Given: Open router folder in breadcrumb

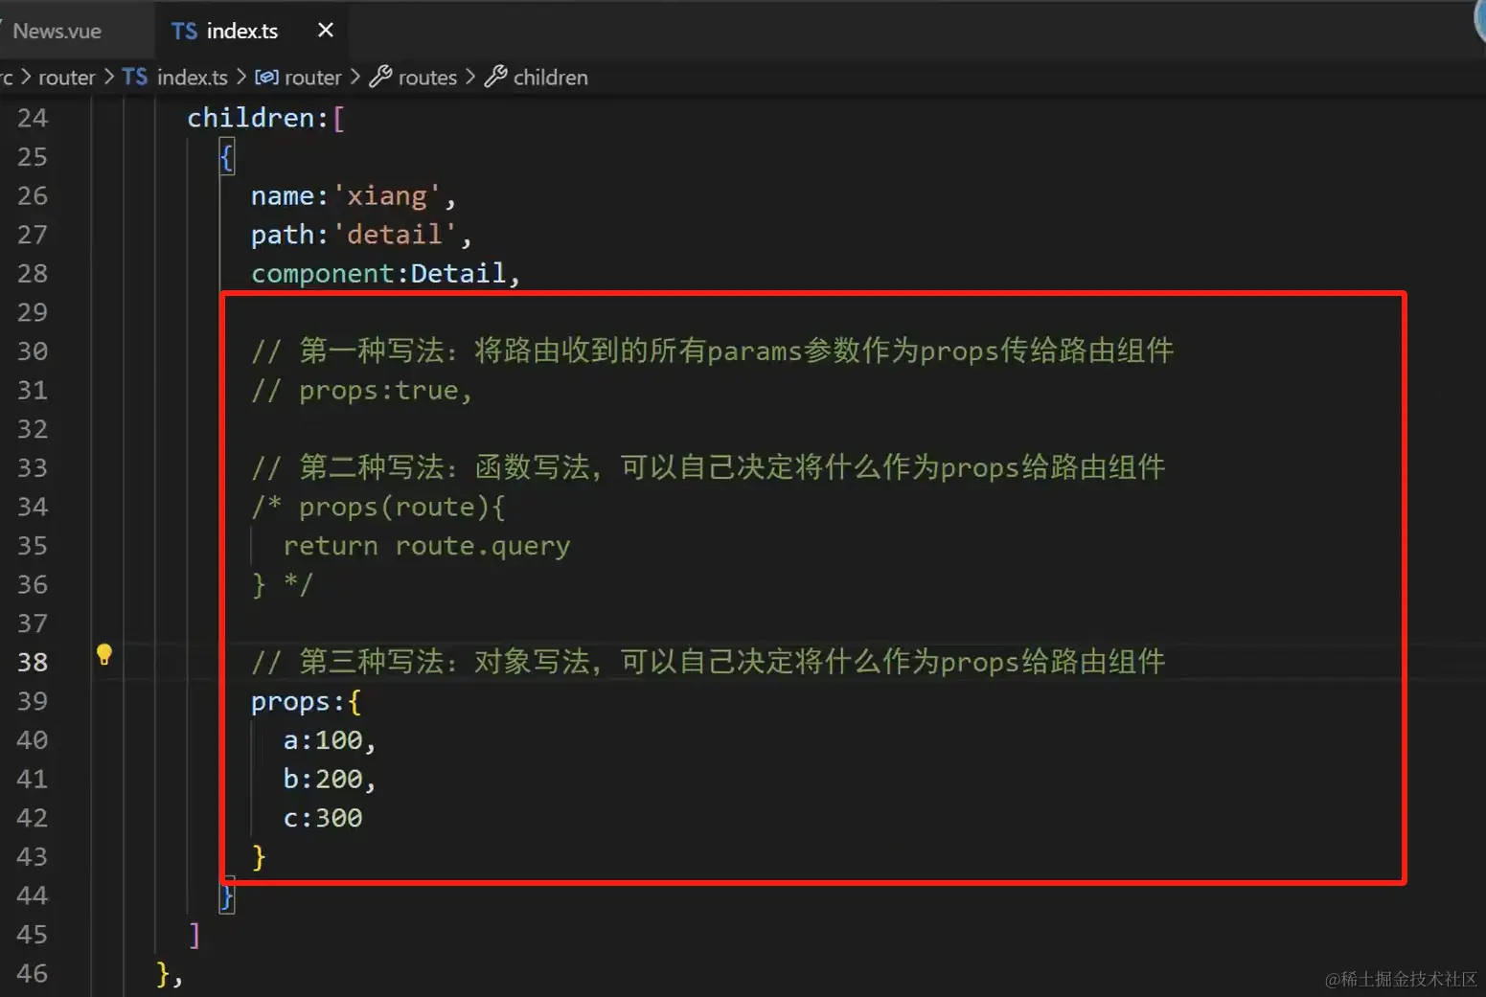Looking at the screenshot, I should (x=67, y=78).
